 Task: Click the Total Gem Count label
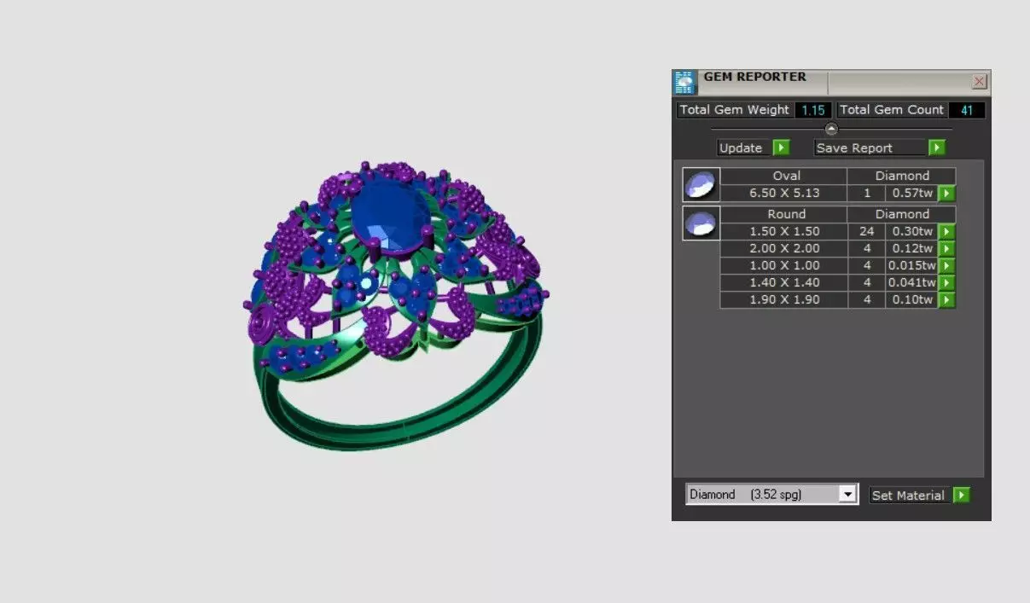coord(892,110)
